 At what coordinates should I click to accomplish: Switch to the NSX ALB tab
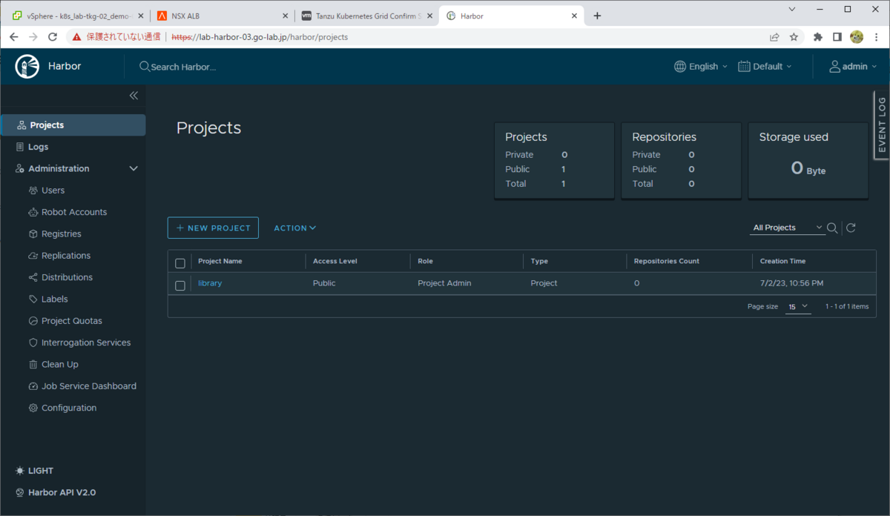pos(221,16)
